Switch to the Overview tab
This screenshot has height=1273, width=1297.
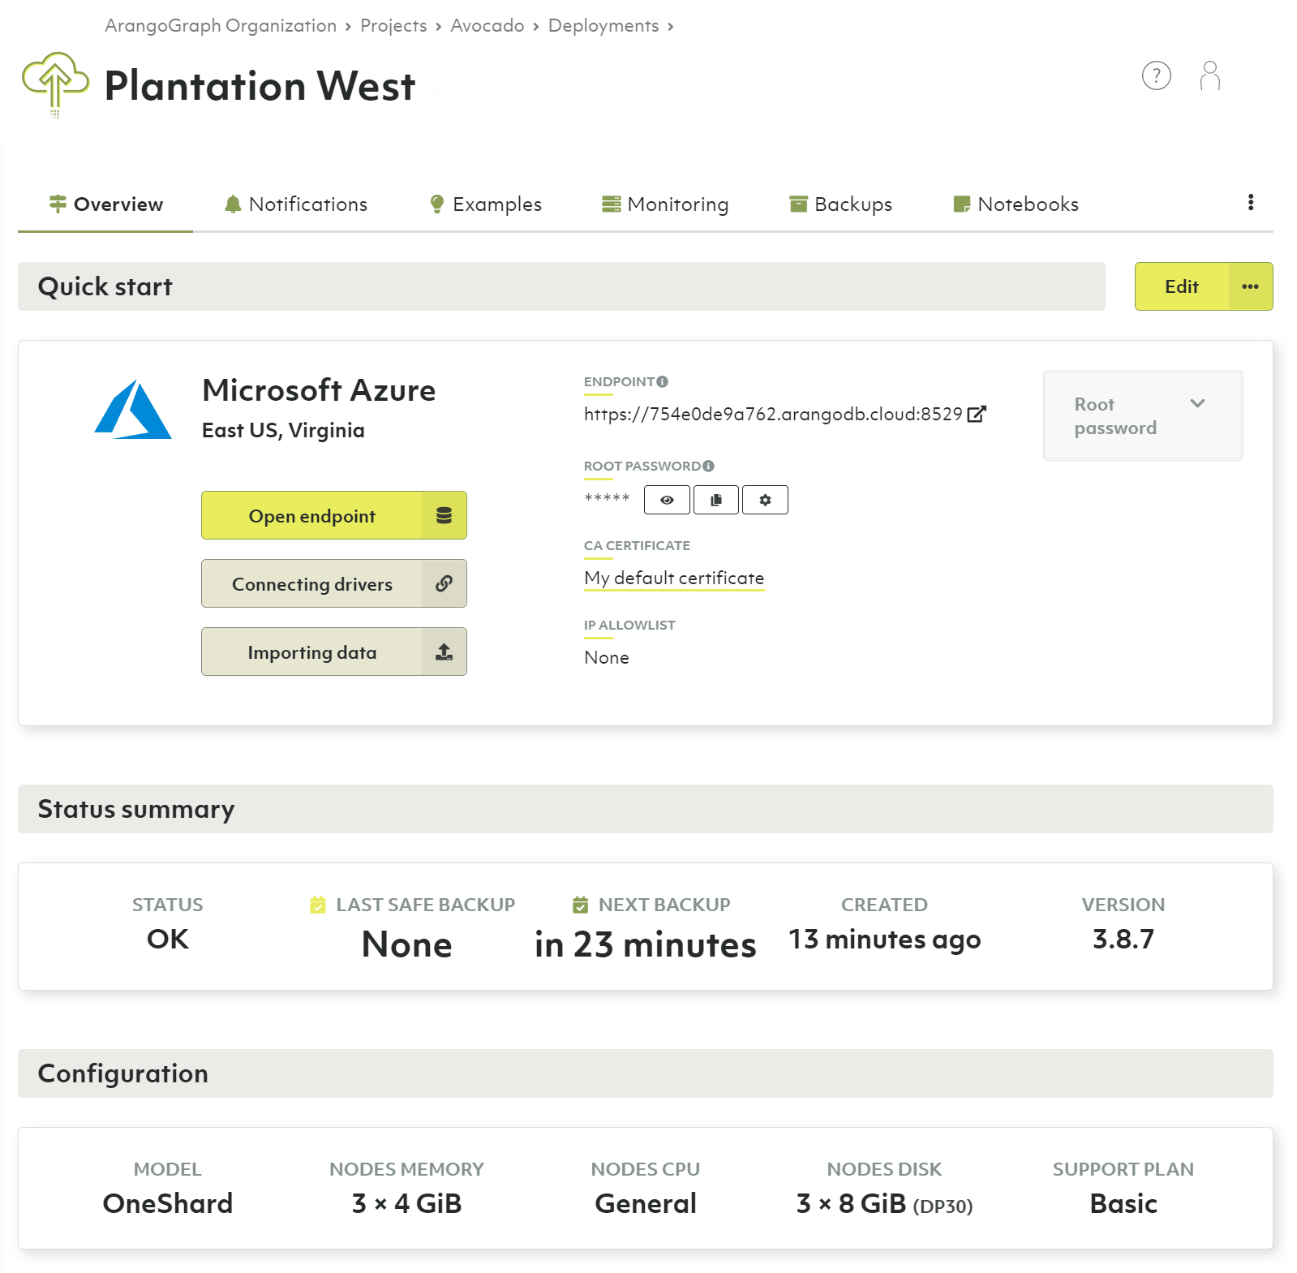105,204
